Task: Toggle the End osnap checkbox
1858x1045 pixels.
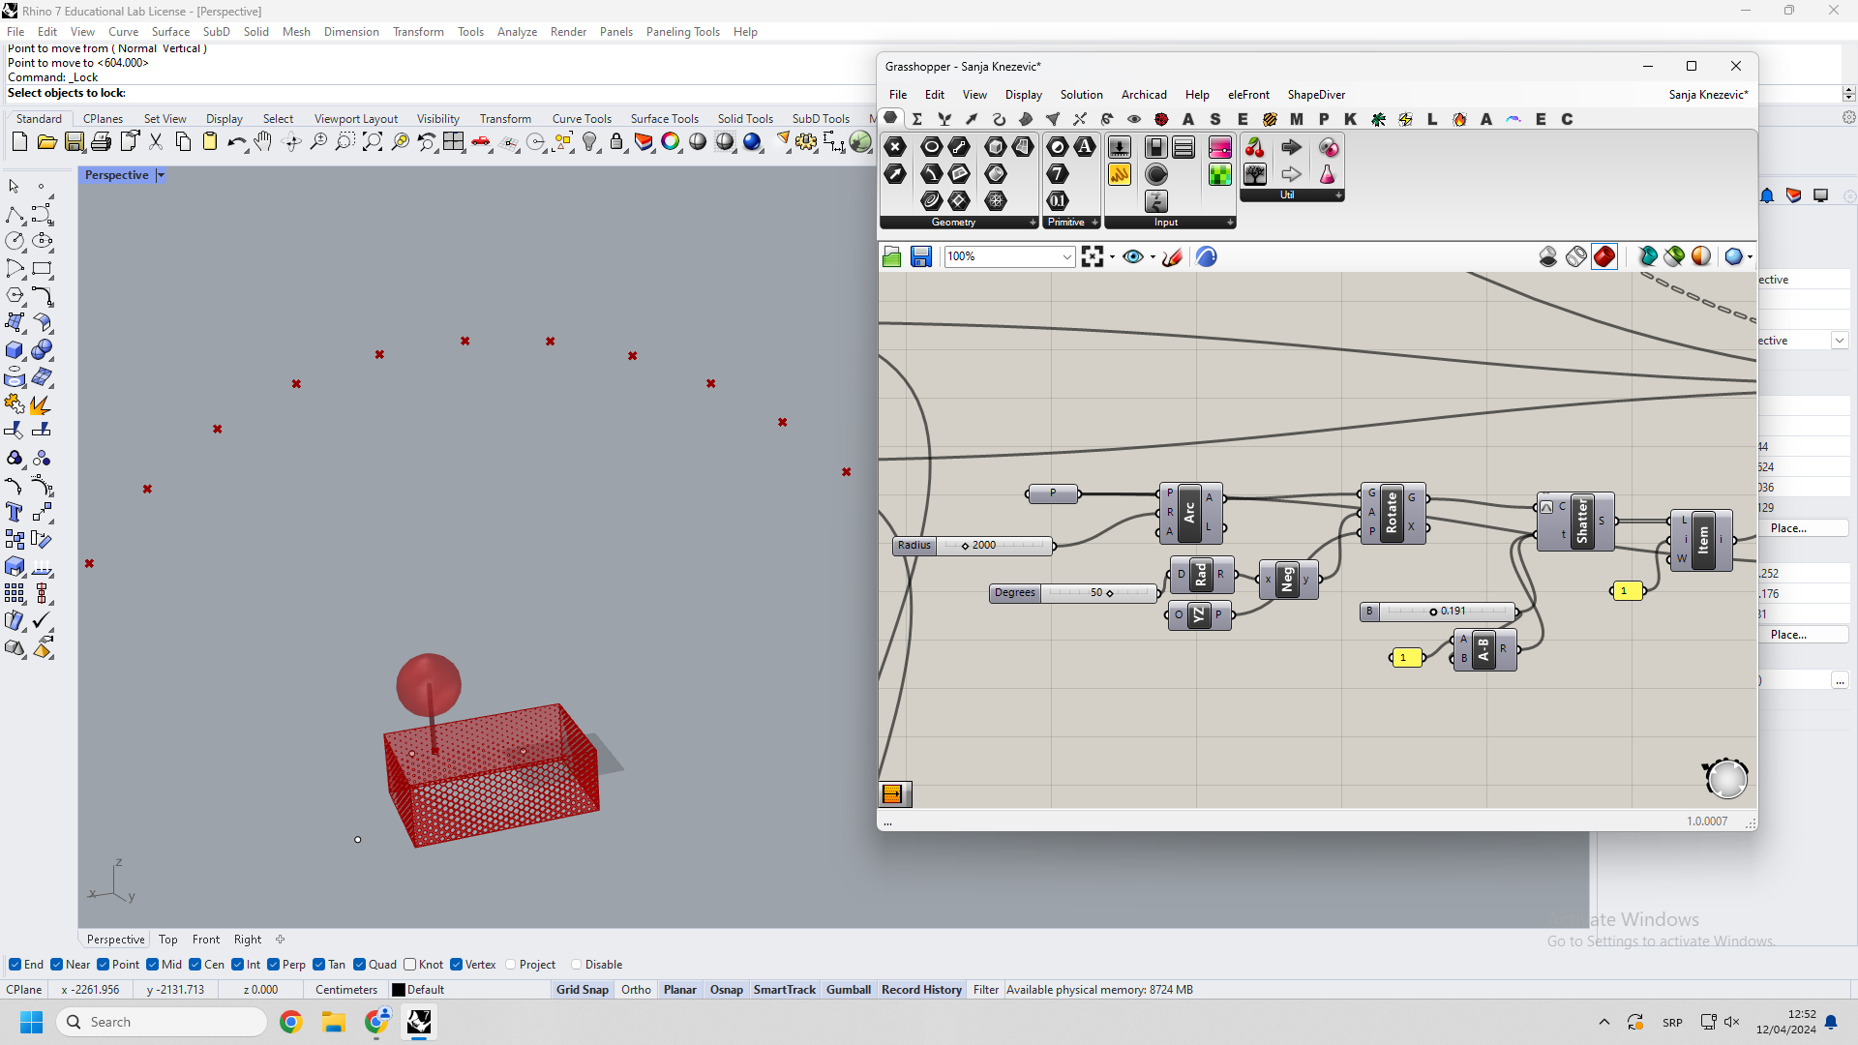Action: click(x=15, y=965)
